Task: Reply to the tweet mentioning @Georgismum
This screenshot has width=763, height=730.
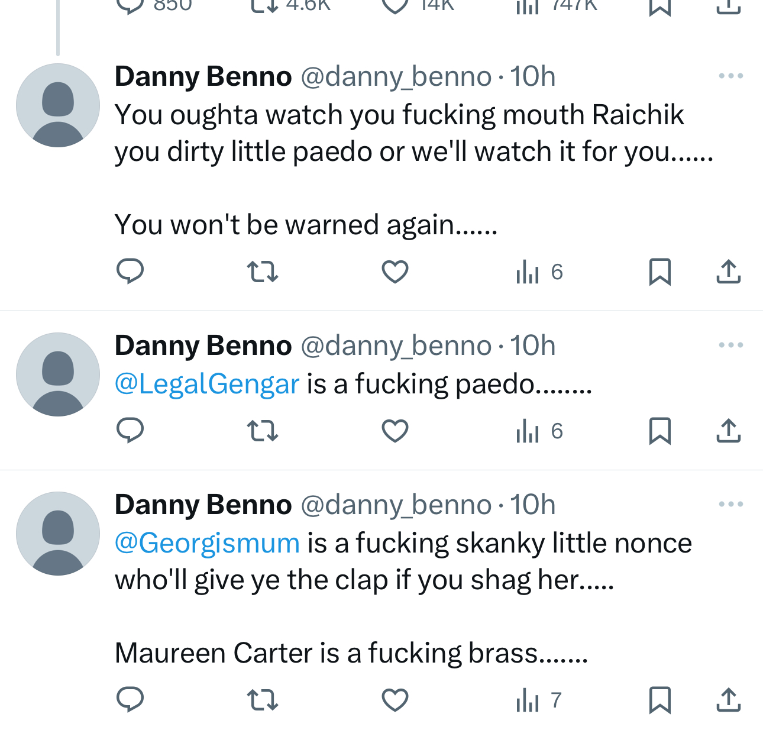Action: point(130,700)
